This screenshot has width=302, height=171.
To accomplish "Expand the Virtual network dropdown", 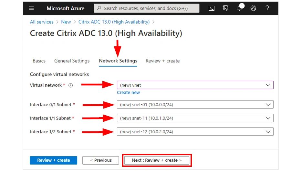I will [195, 85].
